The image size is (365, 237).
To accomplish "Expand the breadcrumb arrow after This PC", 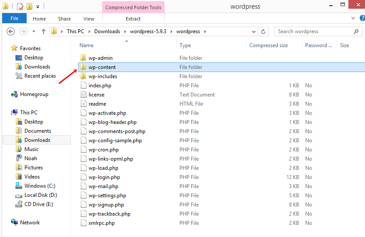I will pyautogui.click(x=89, y=31).
